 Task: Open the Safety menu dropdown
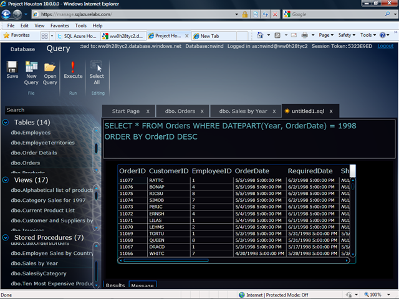coord(347,35)
